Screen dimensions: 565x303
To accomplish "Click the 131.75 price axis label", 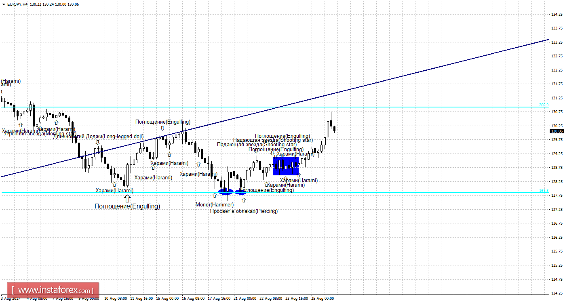I will click(x=557, y=84).
